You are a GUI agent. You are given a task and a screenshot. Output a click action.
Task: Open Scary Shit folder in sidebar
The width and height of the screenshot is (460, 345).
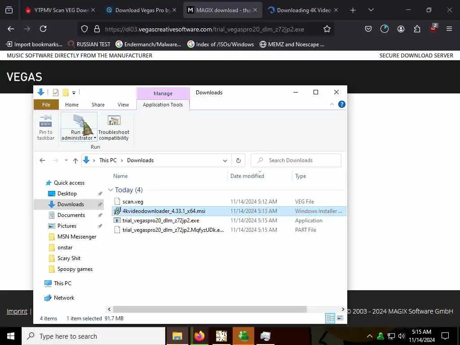pos(69,258)
